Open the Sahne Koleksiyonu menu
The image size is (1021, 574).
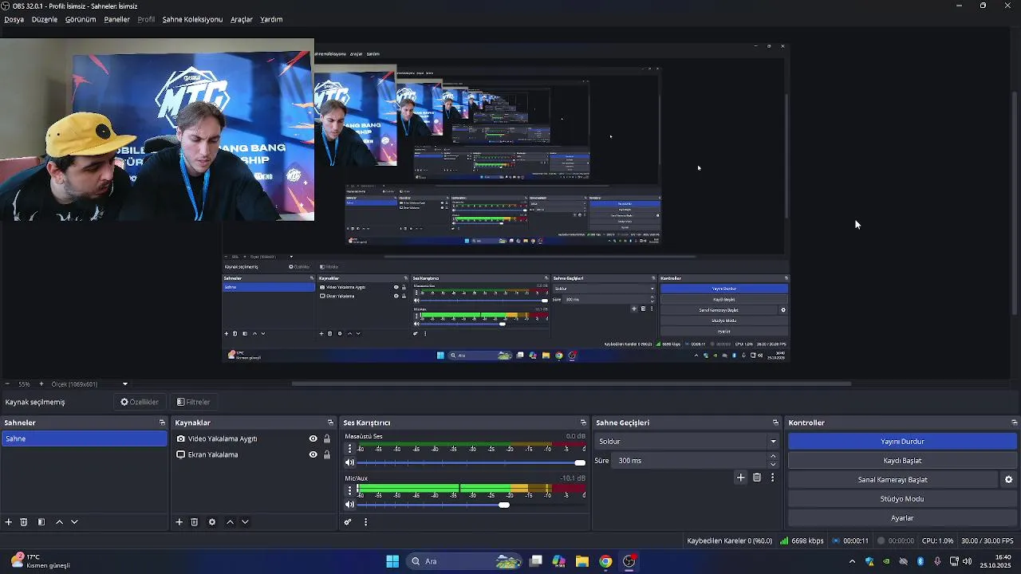tap(192, 19)
